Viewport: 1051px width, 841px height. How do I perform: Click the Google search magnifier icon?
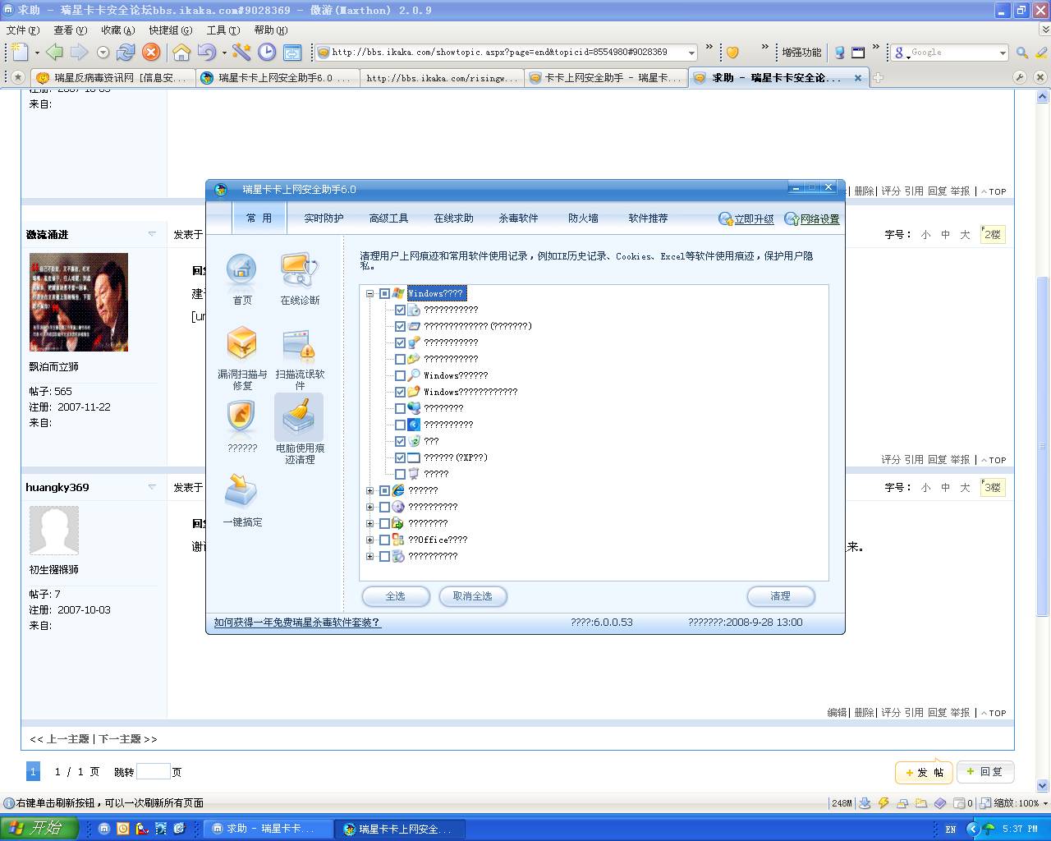[x=1022, y=53]
